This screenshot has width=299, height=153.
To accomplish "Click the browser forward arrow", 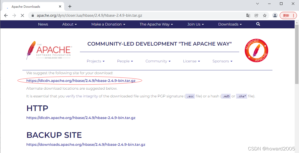I will point(14,15).
